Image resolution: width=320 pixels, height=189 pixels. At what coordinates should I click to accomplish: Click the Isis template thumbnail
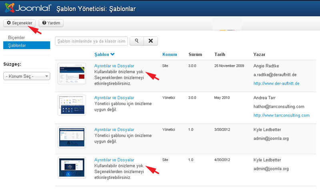tap(72, 137)
